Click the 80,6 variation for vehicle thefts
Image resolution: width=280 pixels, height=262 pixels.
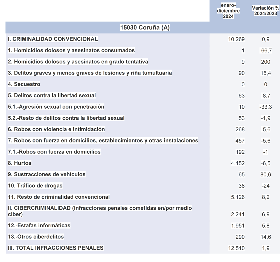point(266,175)
